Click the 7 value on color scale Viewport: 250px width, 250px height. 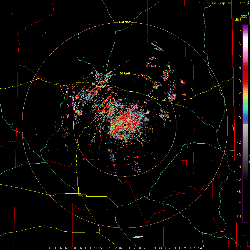pos(240,31)
